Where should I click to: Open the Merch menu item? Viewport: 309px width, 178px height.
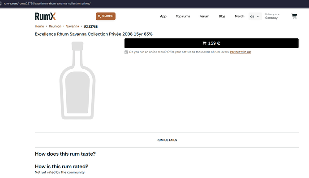(x=240, y=17)
